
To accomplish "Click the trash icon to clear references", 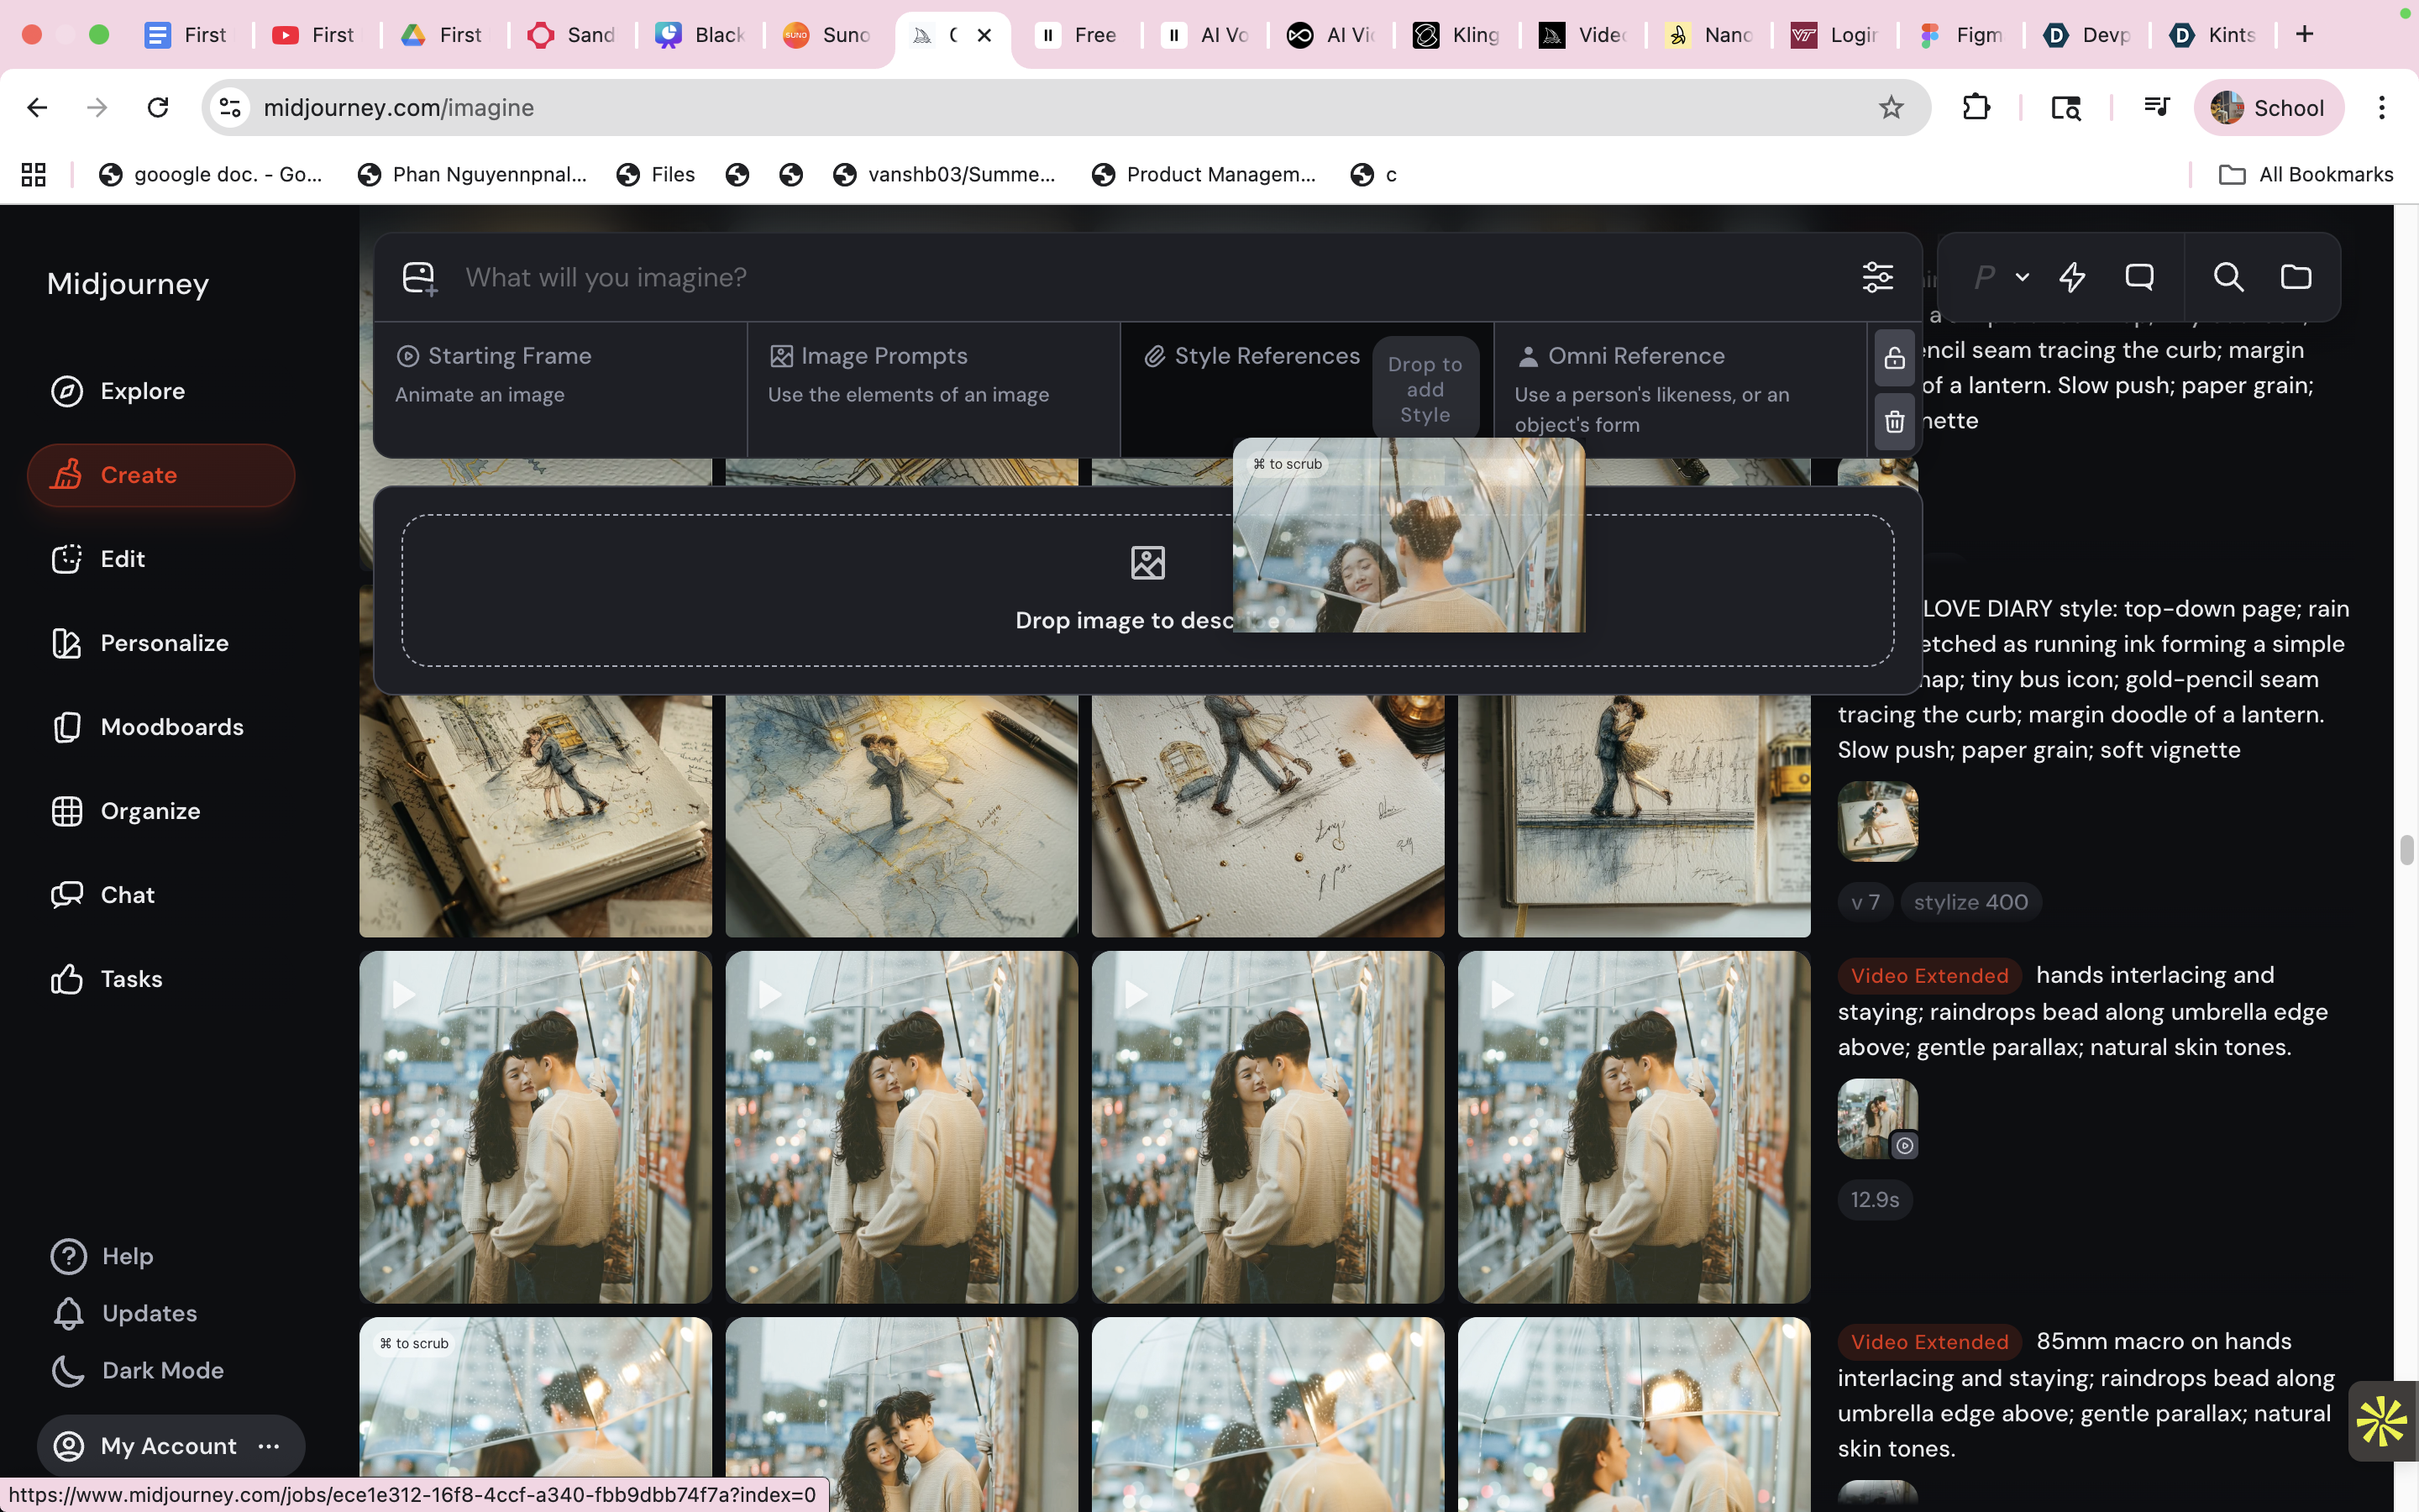I will point(1894,422).
